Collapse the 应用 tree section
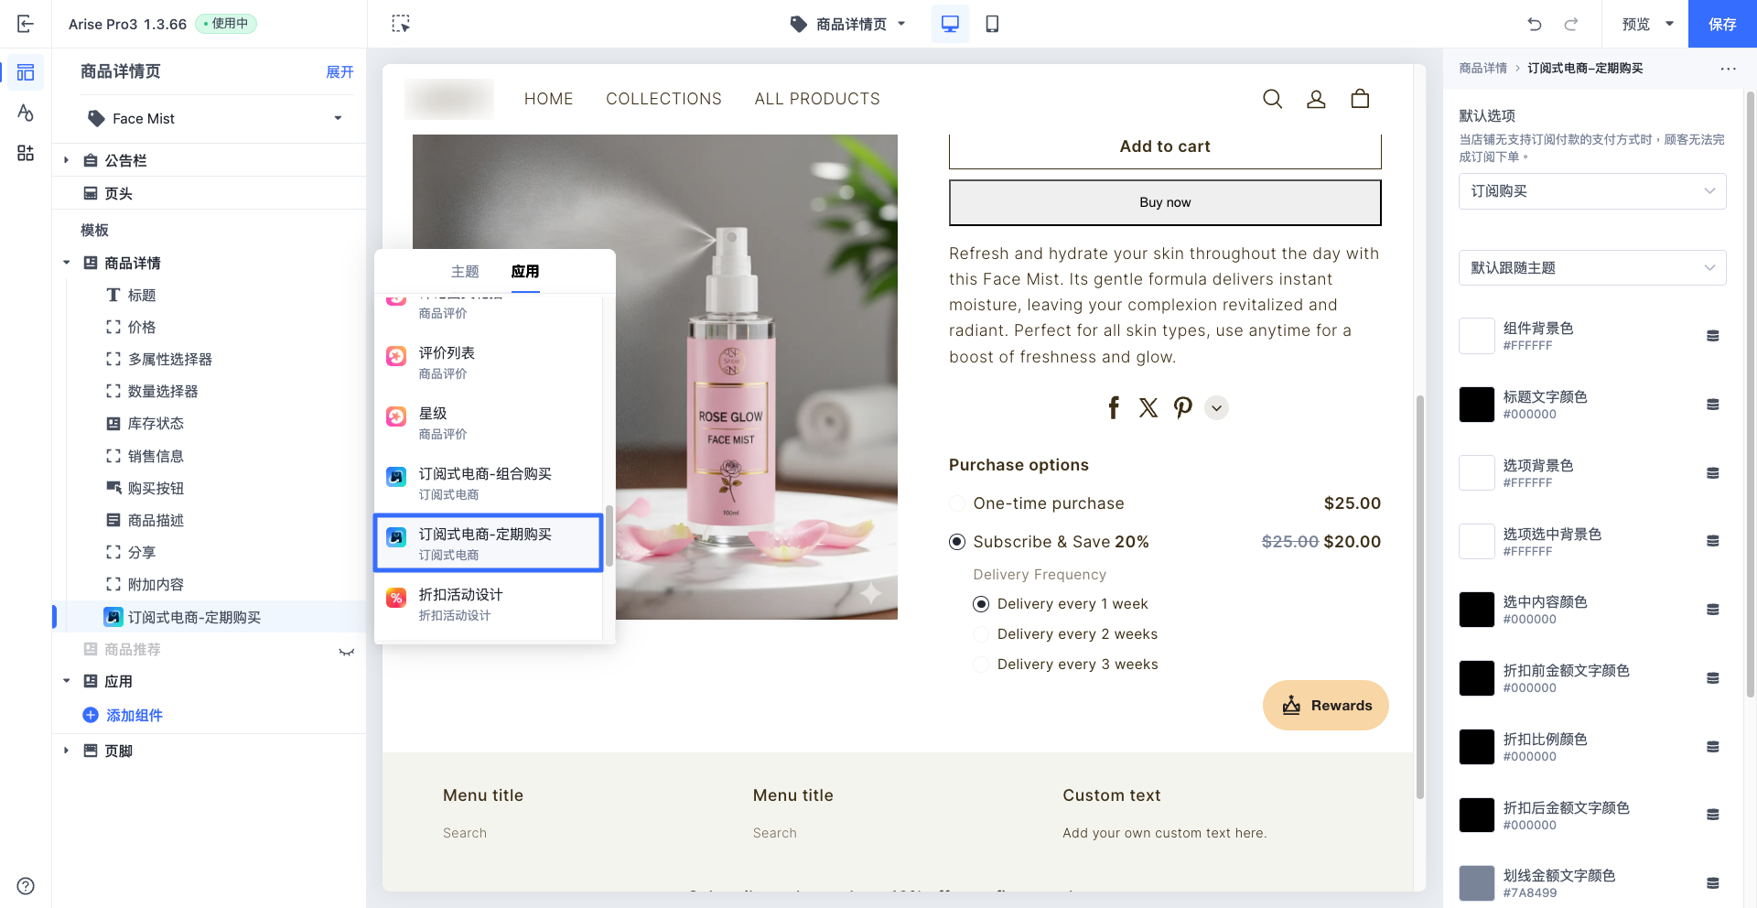The width and height of the screenshot is (1757, 908). [x=66, y=681]
